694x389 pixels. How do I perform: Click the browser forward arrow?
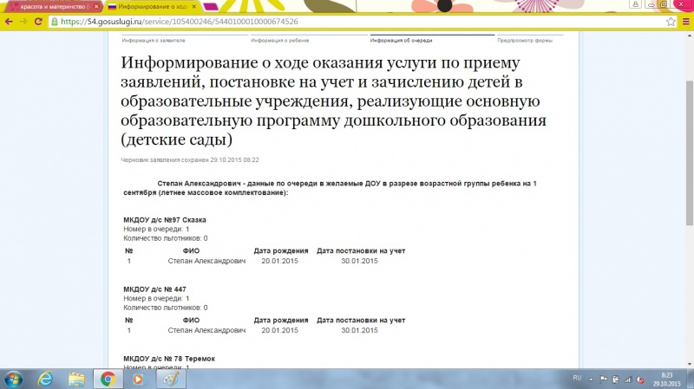point(23,22)
